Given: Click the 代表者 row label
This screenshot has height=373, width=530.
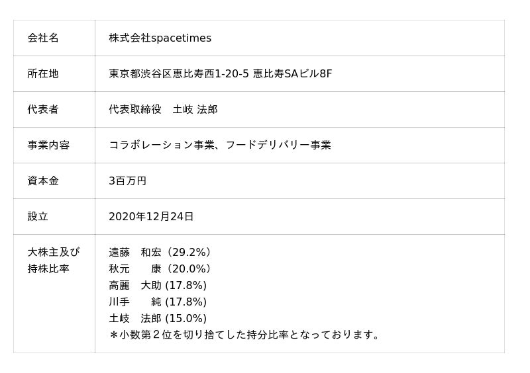Looking at the screenshot, I should pyautogui.click(x=43, y=110).
